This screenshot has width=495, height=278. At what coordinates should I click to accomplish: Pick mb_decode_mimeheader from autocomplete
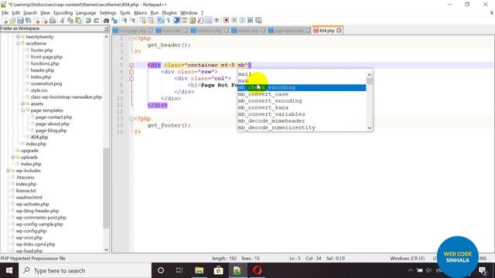tap(271, 121)
